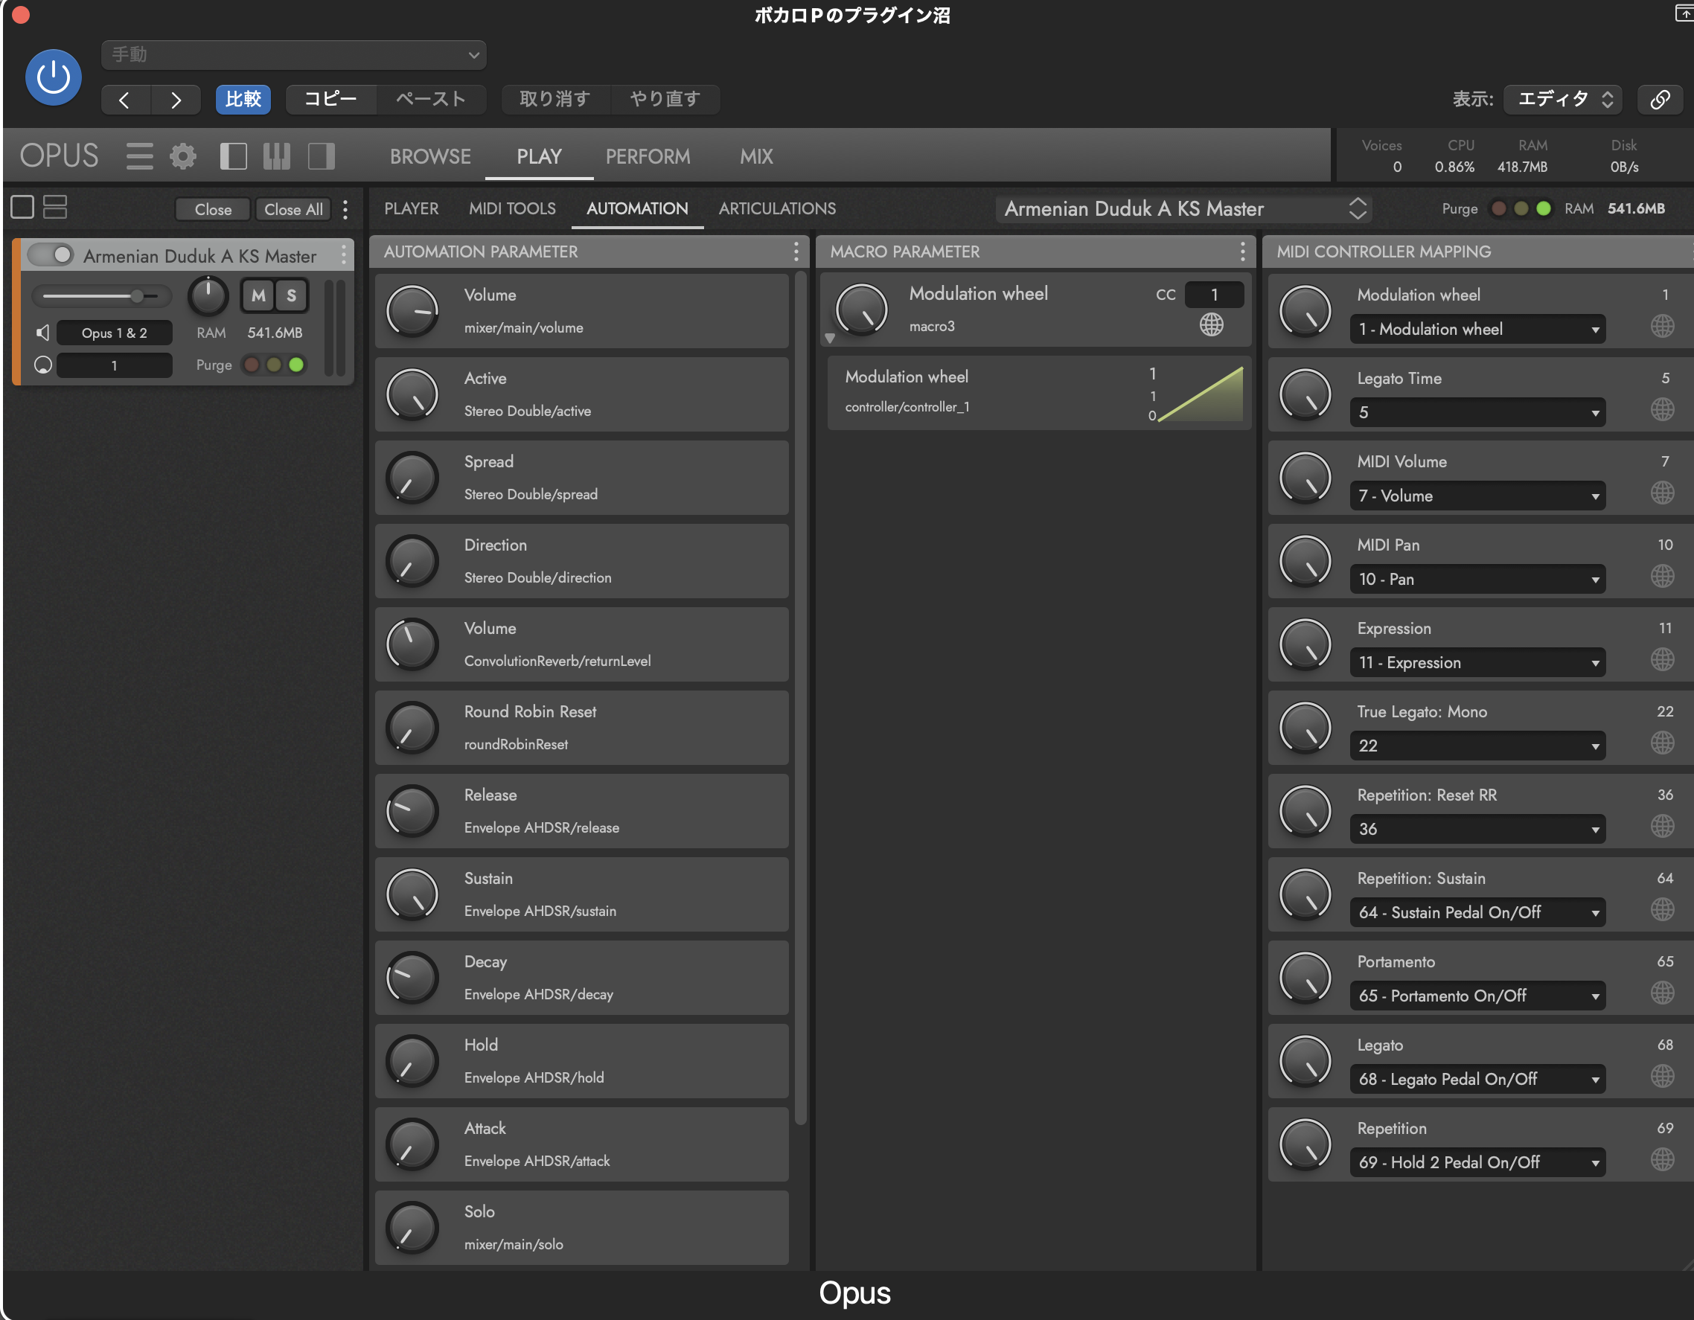1694x1320 pixels.
Task: Toggle Armenian Duduk instrument on/off switch
Action: point(51,255)
